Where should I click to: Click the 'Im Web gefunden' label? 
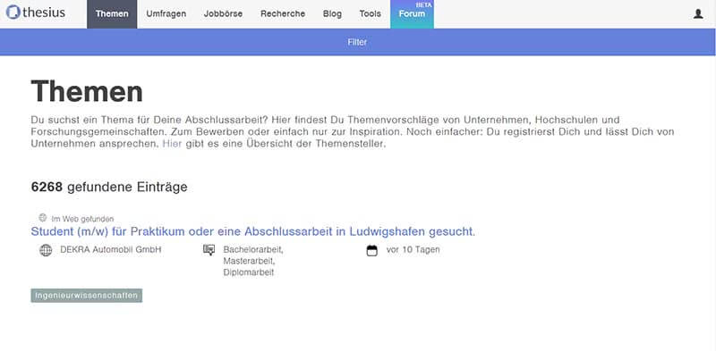click(82, 219)
